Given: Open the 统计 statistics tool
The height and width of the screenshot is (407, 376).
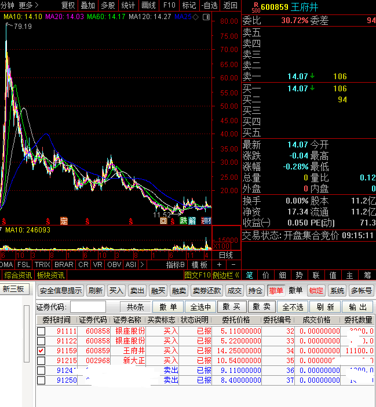Looking at the screenshot, I should (128, 5).
